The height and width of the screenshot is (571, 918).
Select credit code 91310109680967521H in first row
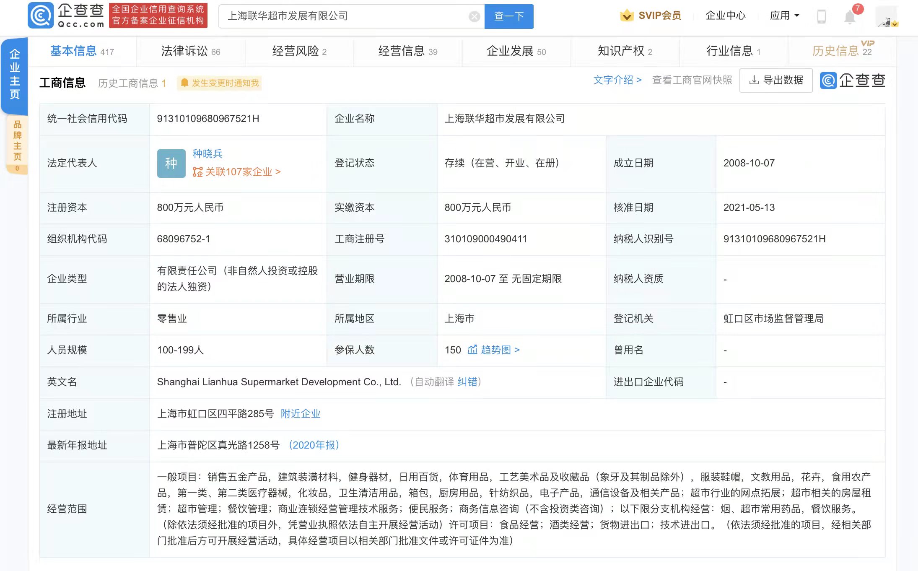[208, 119]
